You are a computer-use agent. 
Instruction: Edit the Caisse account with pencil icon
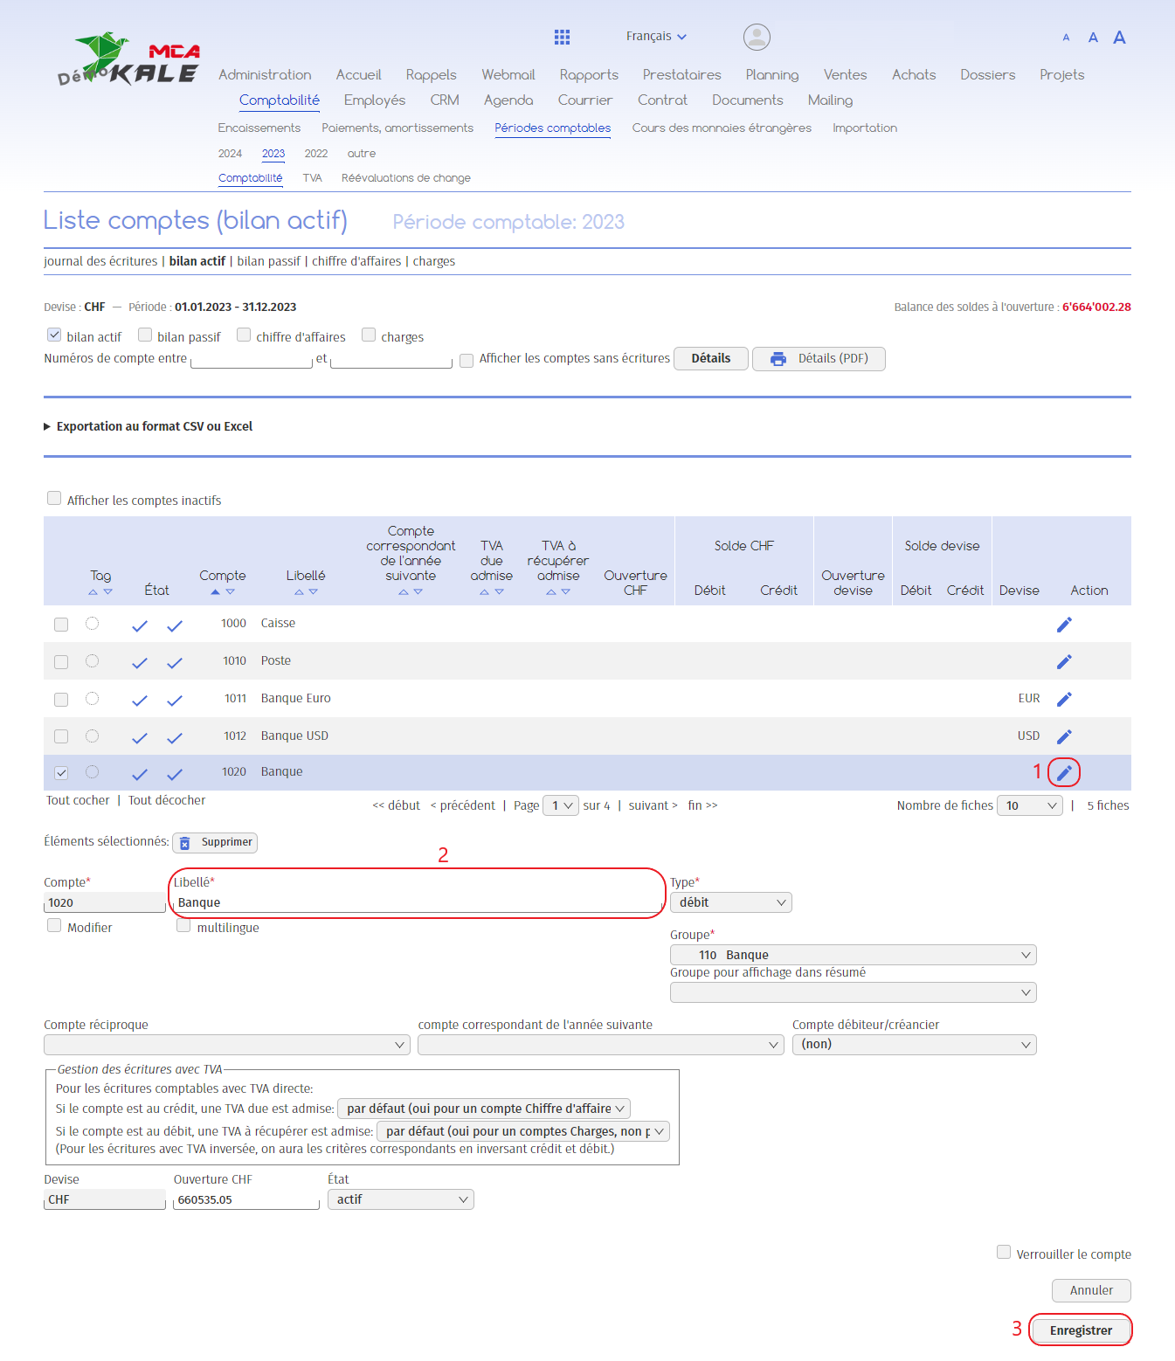pyautogui.click(x=1064, y=624)
